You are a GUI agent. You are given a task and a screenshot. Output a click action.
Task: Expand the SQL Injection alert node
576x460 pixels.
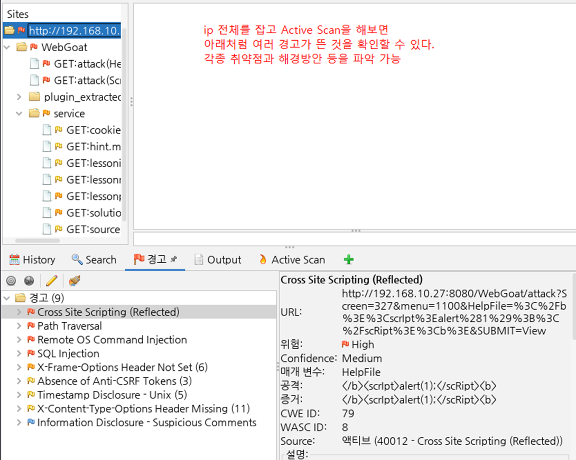click(x=19, y=353)
